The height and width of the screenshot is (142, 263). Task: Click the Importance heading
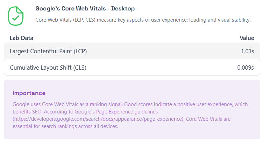click(29, 93)
